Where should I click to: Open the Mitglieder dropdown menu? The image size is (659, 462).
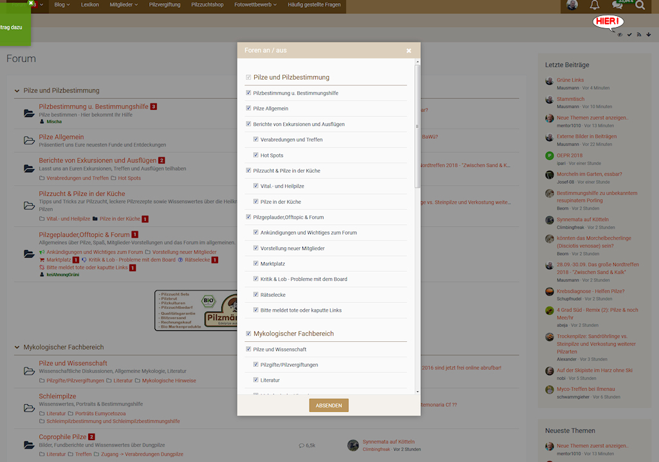pyautogui.click(x=124, y=5)
